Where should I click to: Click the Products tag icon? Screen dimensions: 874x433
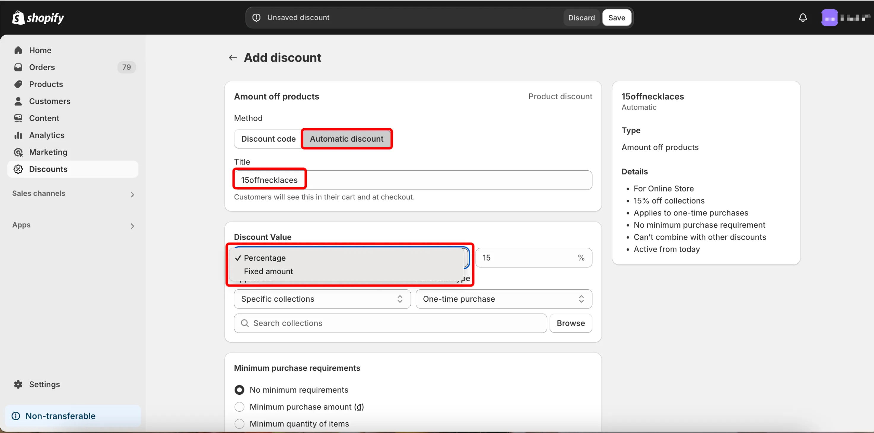pyautogui.click(x=18, y=84)
